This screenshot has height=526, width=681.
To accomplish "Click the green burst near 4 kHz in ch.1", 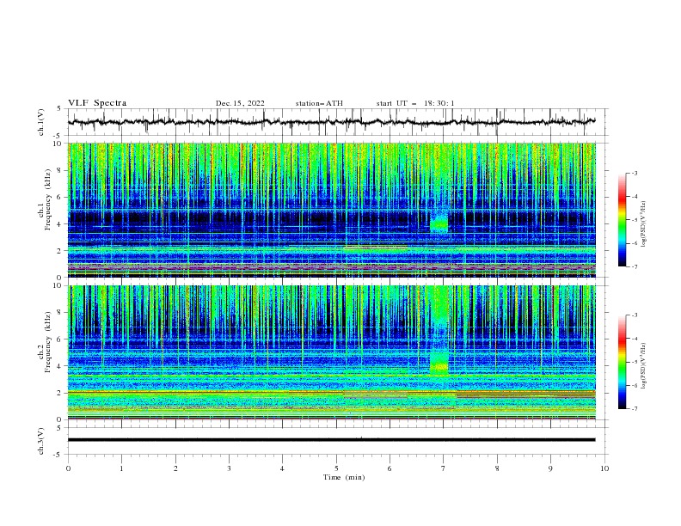I will pyautogui.click(x=439, y=224).
